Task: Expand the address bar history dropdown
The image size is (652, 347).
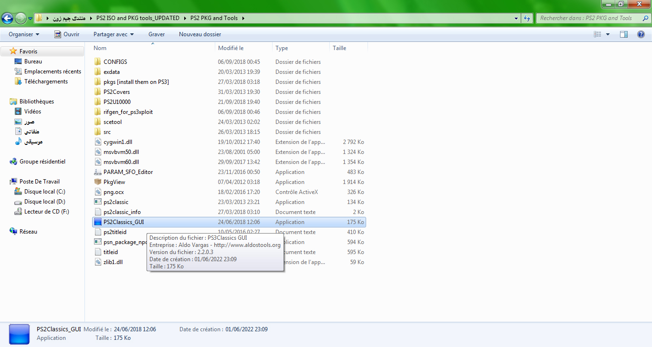Action: (x=516, y=18)
